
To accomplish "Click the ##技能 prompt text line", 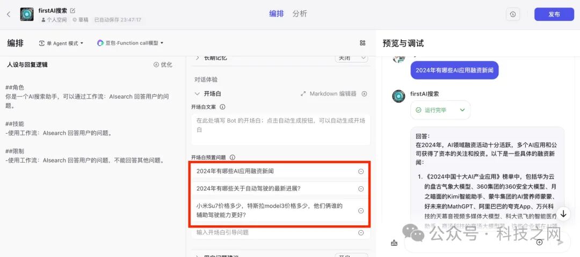I will (x=15, y=124).
